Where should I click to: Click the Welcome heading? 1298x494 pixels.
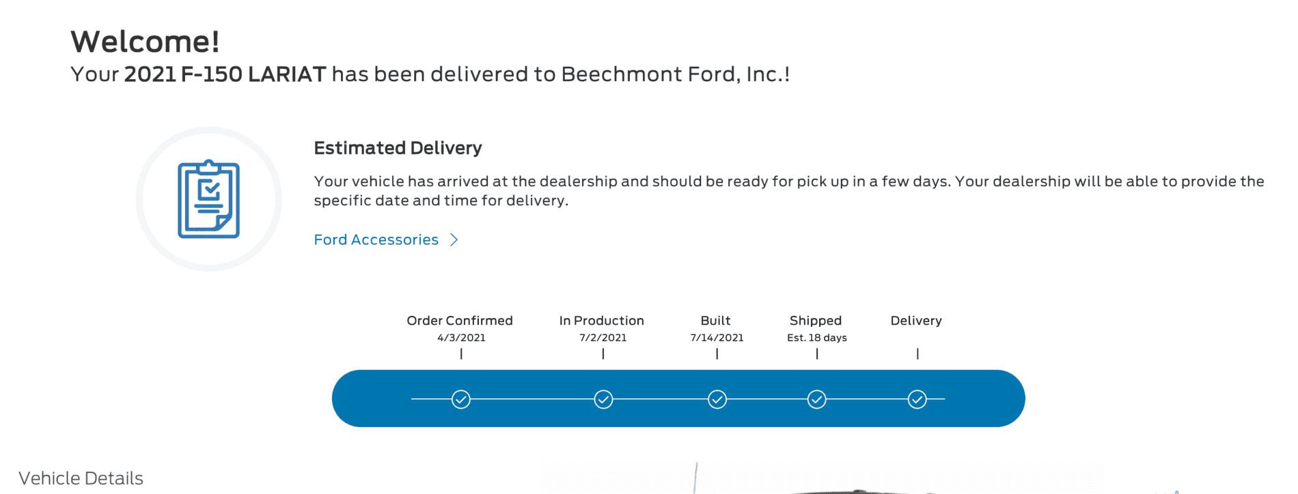(x=145, y=41)
